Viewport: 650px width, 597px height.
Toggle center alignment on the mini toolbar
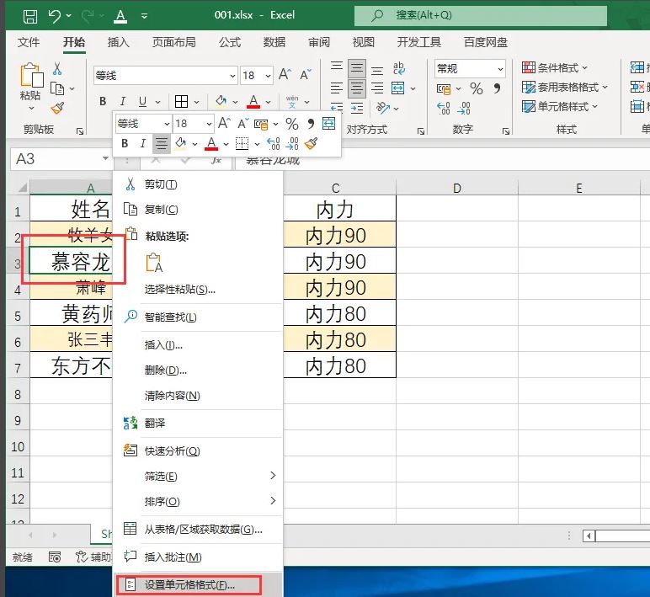coord(162,143)
